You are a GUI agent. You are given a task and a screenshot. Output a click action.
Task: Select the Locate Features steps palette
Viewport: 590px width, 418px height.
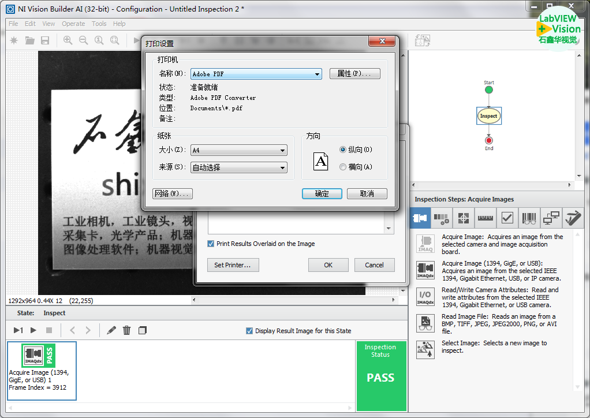[x=463, y=218]
